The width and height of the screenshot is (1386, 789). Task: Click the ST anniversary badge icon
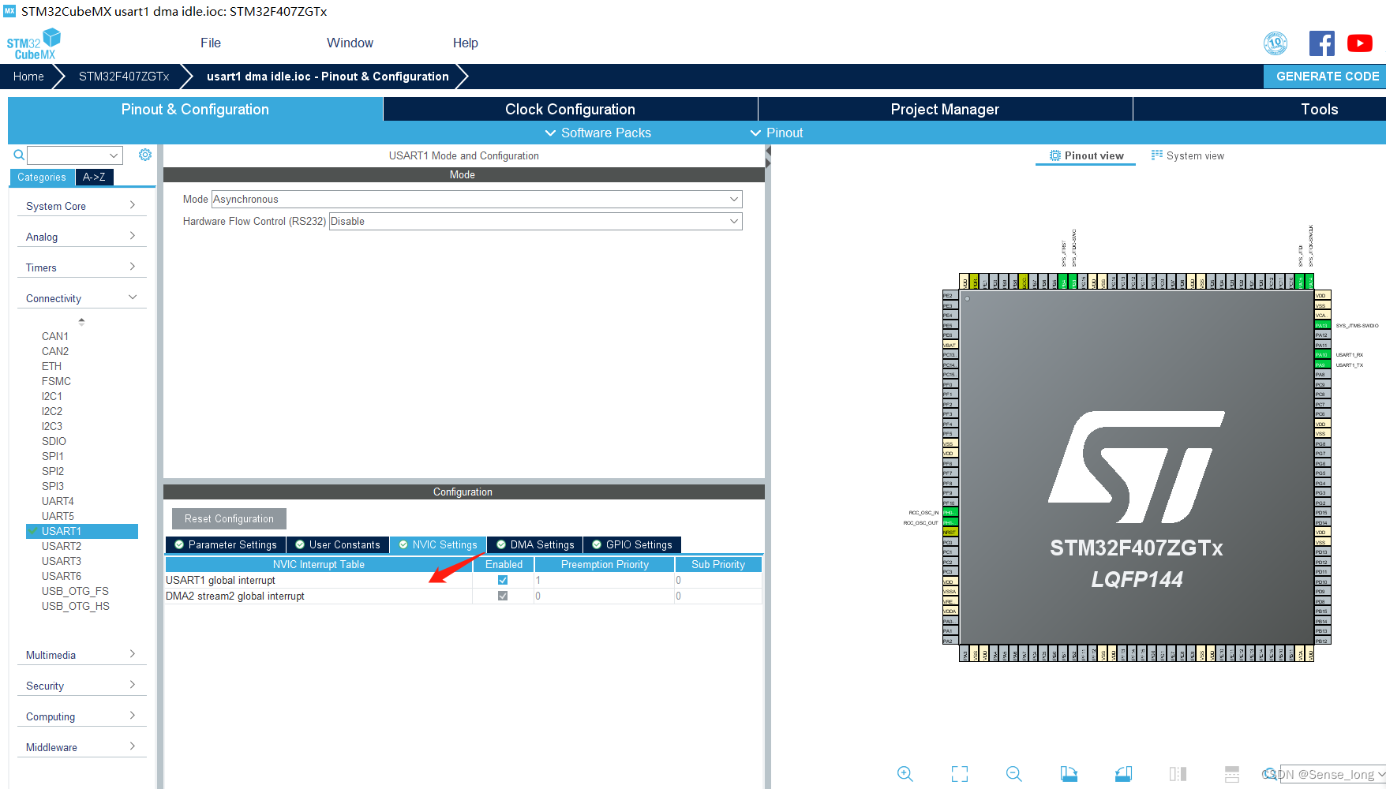(x=1275, y=43)
